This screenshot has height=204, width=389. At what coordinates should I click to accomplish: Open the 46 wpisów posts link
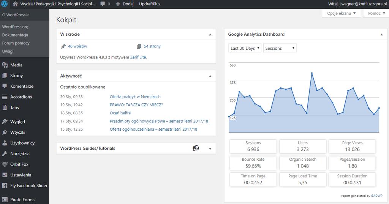(77, 46)
